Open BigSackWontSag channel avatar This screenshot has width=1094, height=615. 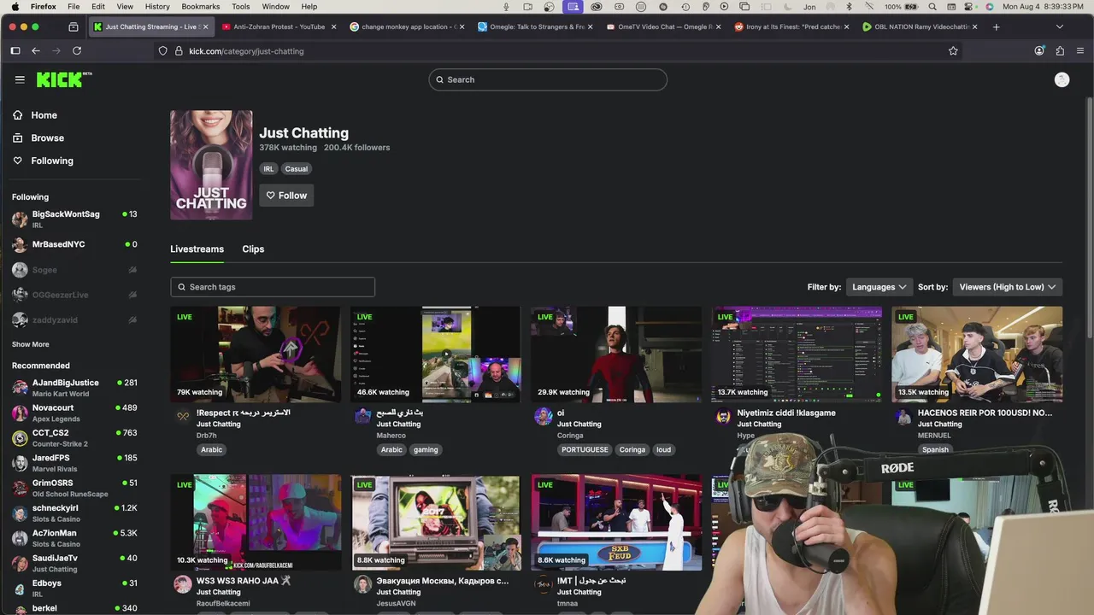(20, 220)
